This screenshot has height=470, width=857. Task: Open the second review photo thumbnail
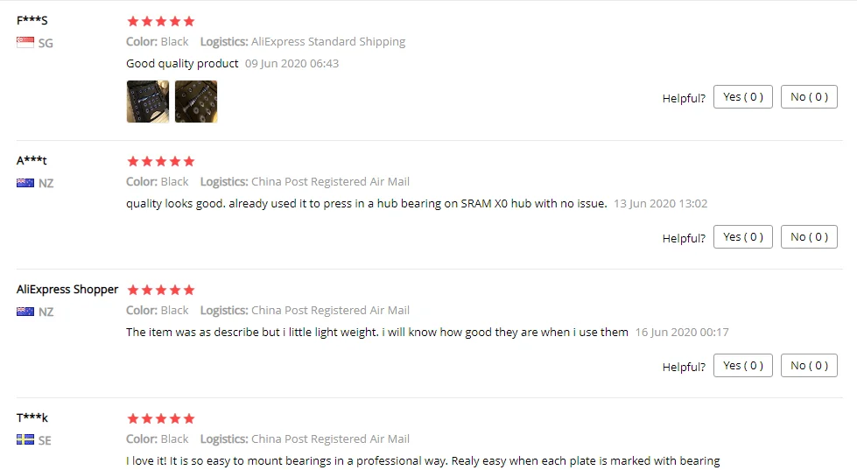tap(196, 102)
